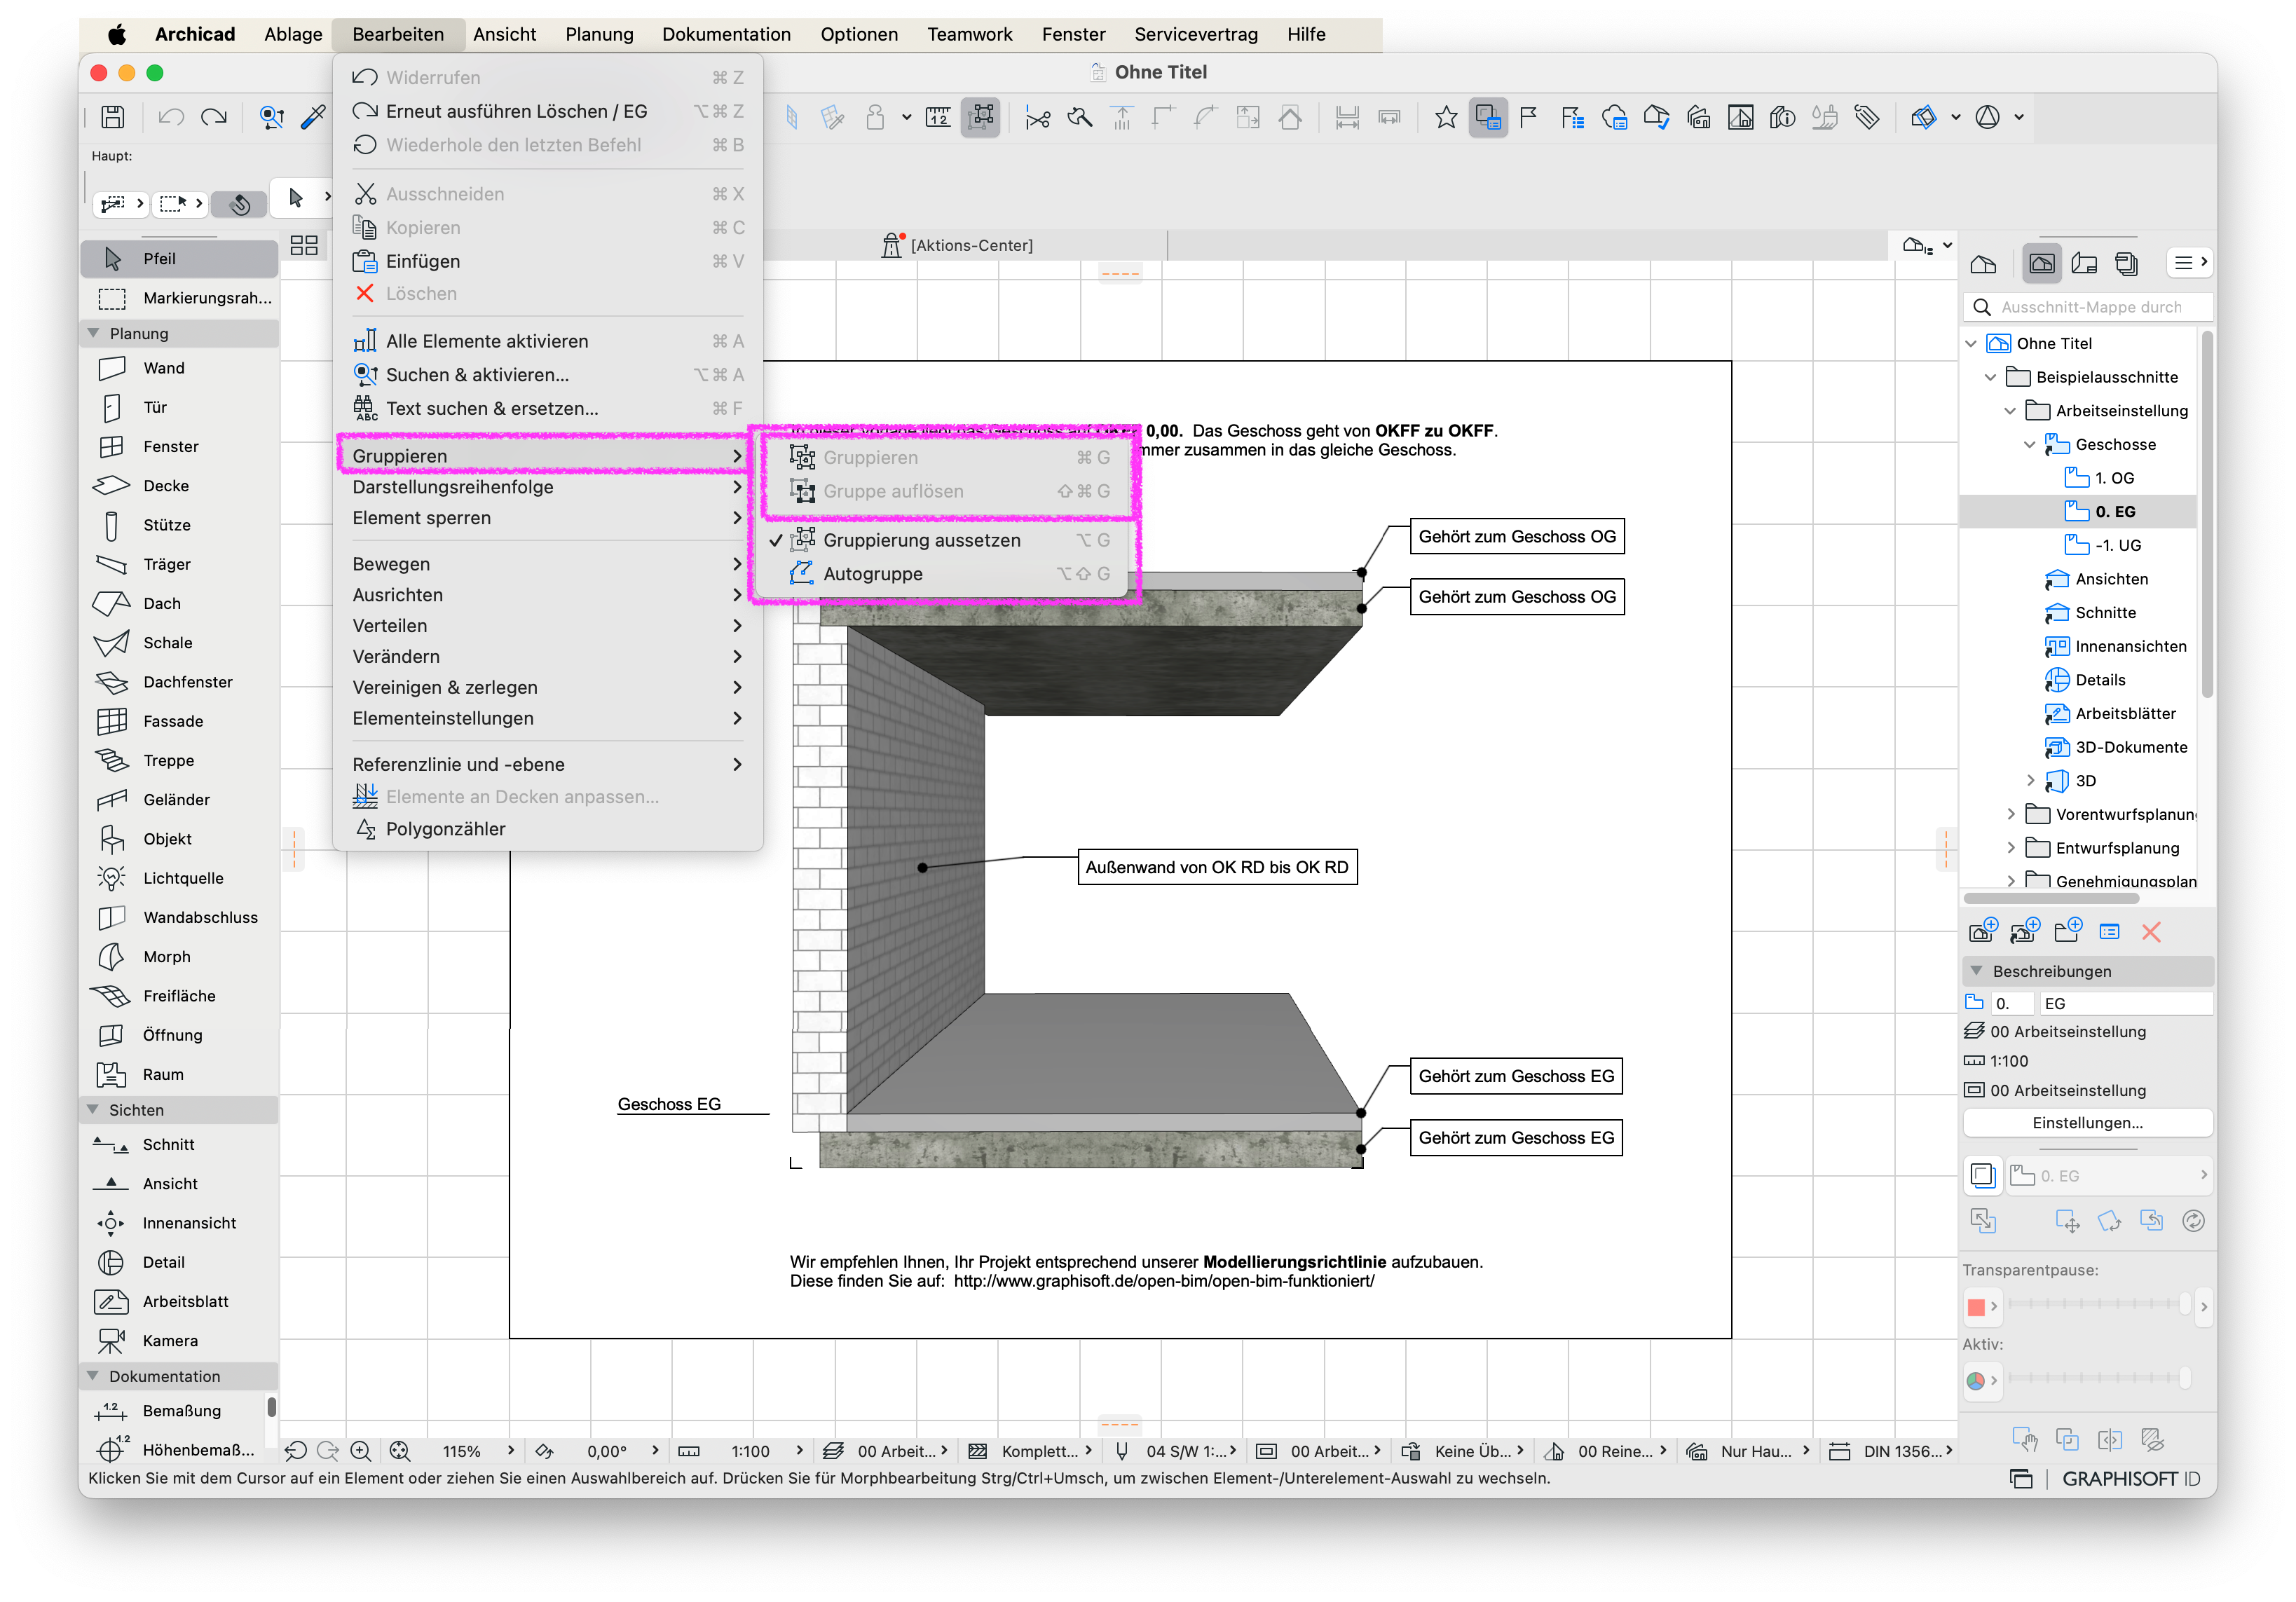Click the eyedropper pick-up parameters icon
The height and width of the screenshot is (1602, 2296).
pos(313,117)
